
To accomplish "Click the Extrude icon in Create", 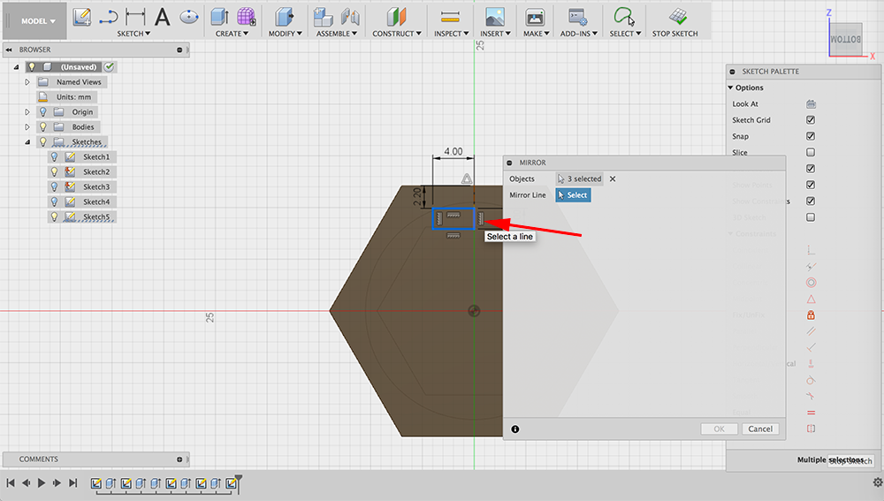I will pyautogui.click(x=219, y=17).
